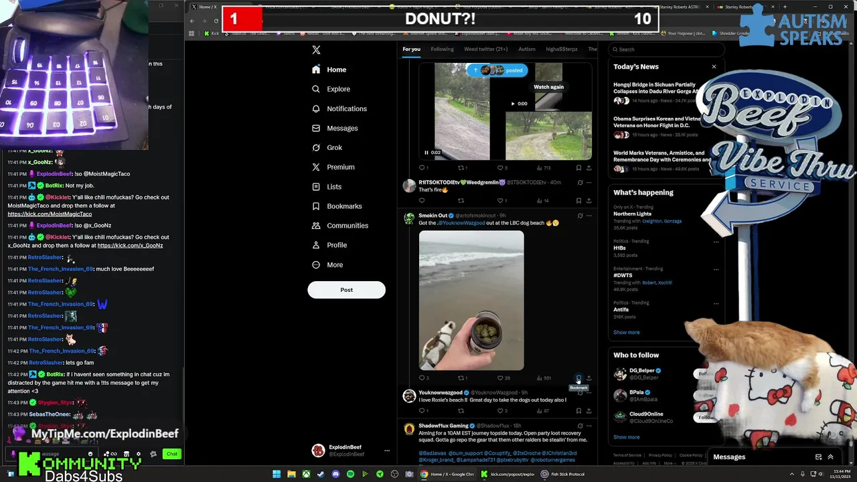Click the Kick chat Chat send button
The image size is (857, 482).
point(172,454)
